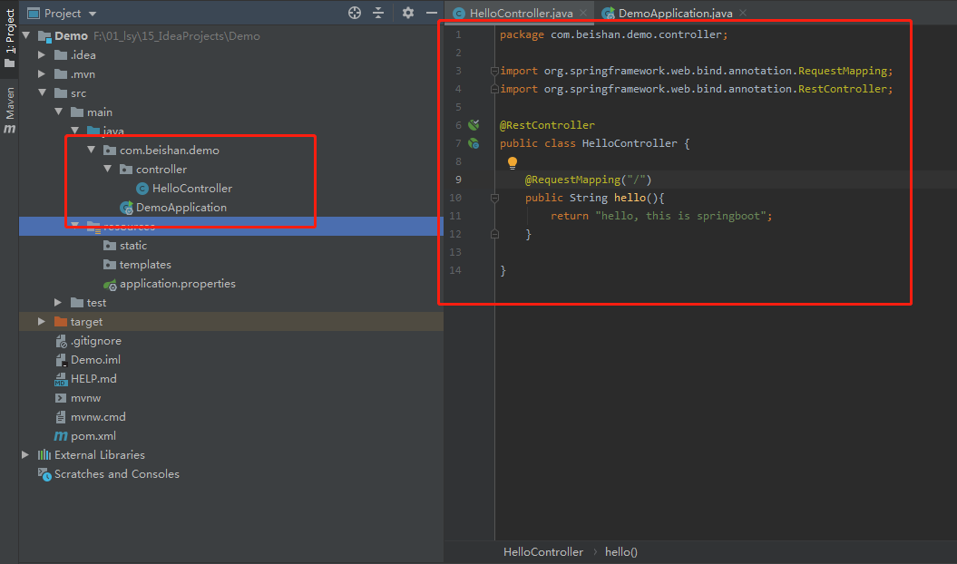The width and height of the screenshot is (957, 564).
Task: Click the yellow lightbulb intention icon
Action: click(513, 161)
